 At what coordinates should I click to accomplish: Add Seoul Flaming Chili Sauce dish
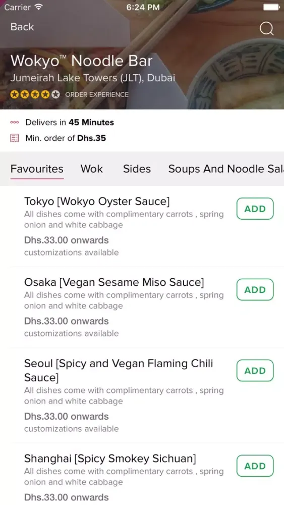coord(255,370)
